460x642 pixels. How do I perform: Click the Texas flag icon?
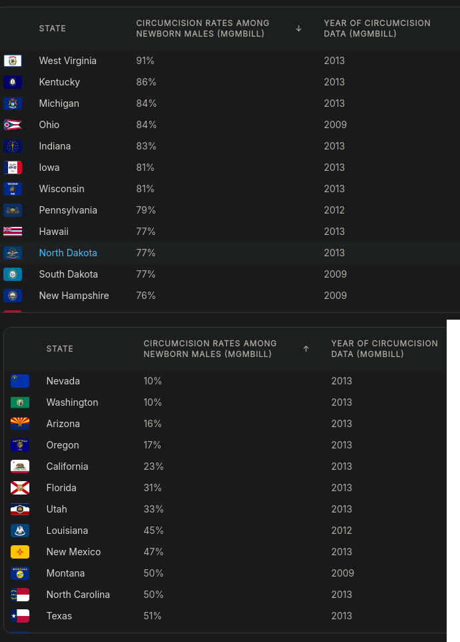(20, 616)
